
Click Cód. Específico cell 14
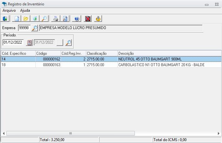tap(18, 59)
